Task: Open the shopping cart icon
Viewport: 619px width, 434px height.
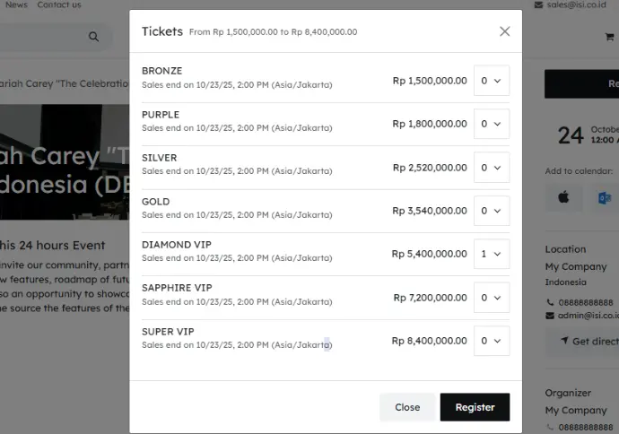Action: pos(610,37)
